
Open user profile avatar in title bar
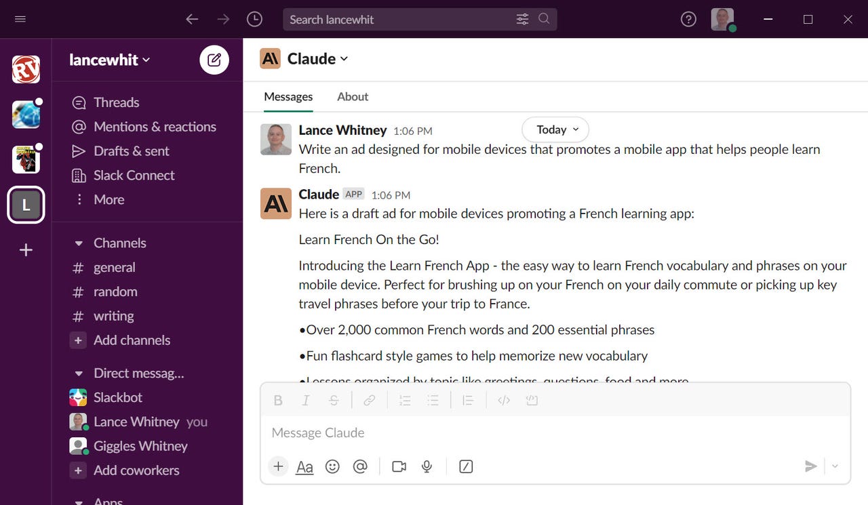(x=722, y=19)
